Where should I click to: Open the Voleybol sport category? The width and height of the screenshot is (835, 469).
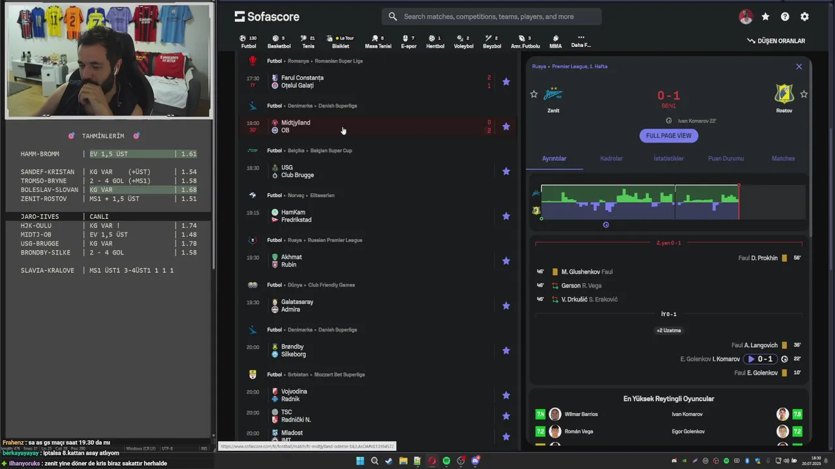coord(463,42)
